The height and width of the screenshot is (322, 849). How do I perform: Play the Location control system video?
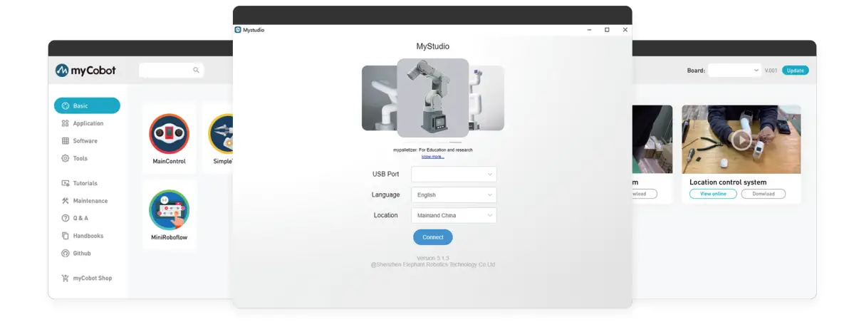pyautogui.click(x=741, y=140)
